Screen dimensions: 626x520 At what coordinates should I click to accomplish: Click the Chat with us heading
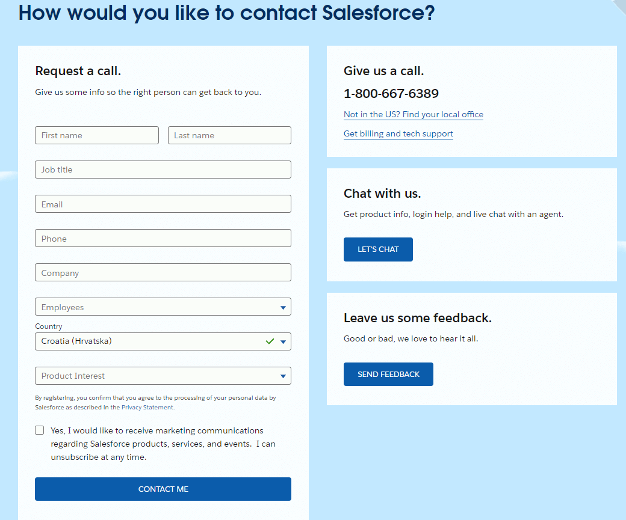pyautogui.click(x=382, y=194)
